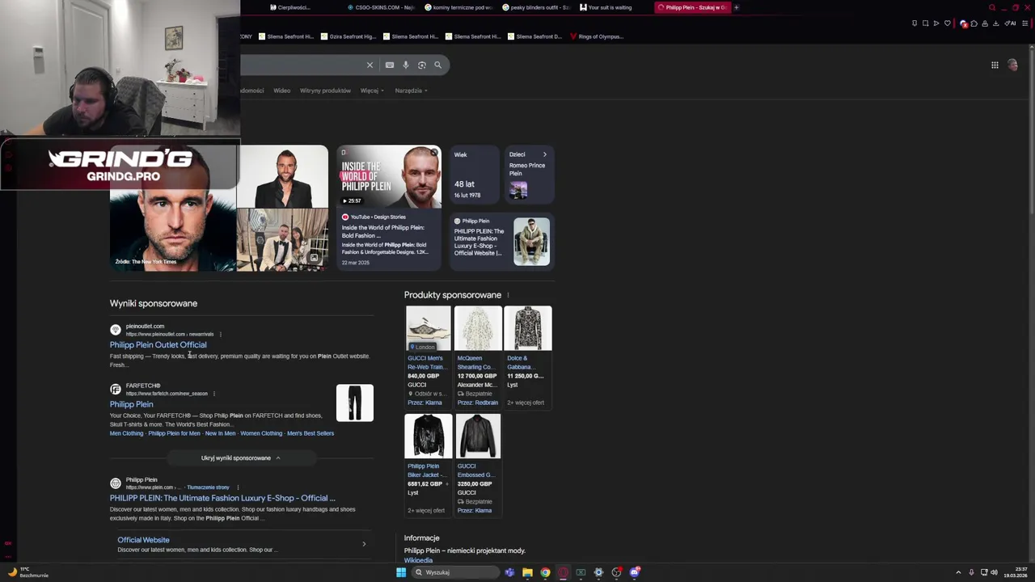Image resolution: width=1035 pixels, height=582 pixels.
Task: Open the Xbox app from the taskbar
Action: [581, 572]
